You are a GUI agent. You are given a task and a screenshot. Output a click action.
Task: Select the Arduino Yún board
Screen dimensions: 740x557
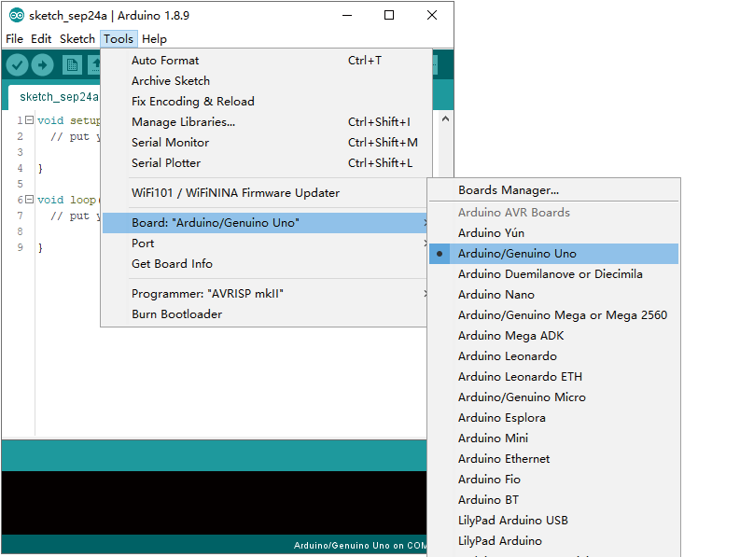point(554,233)
